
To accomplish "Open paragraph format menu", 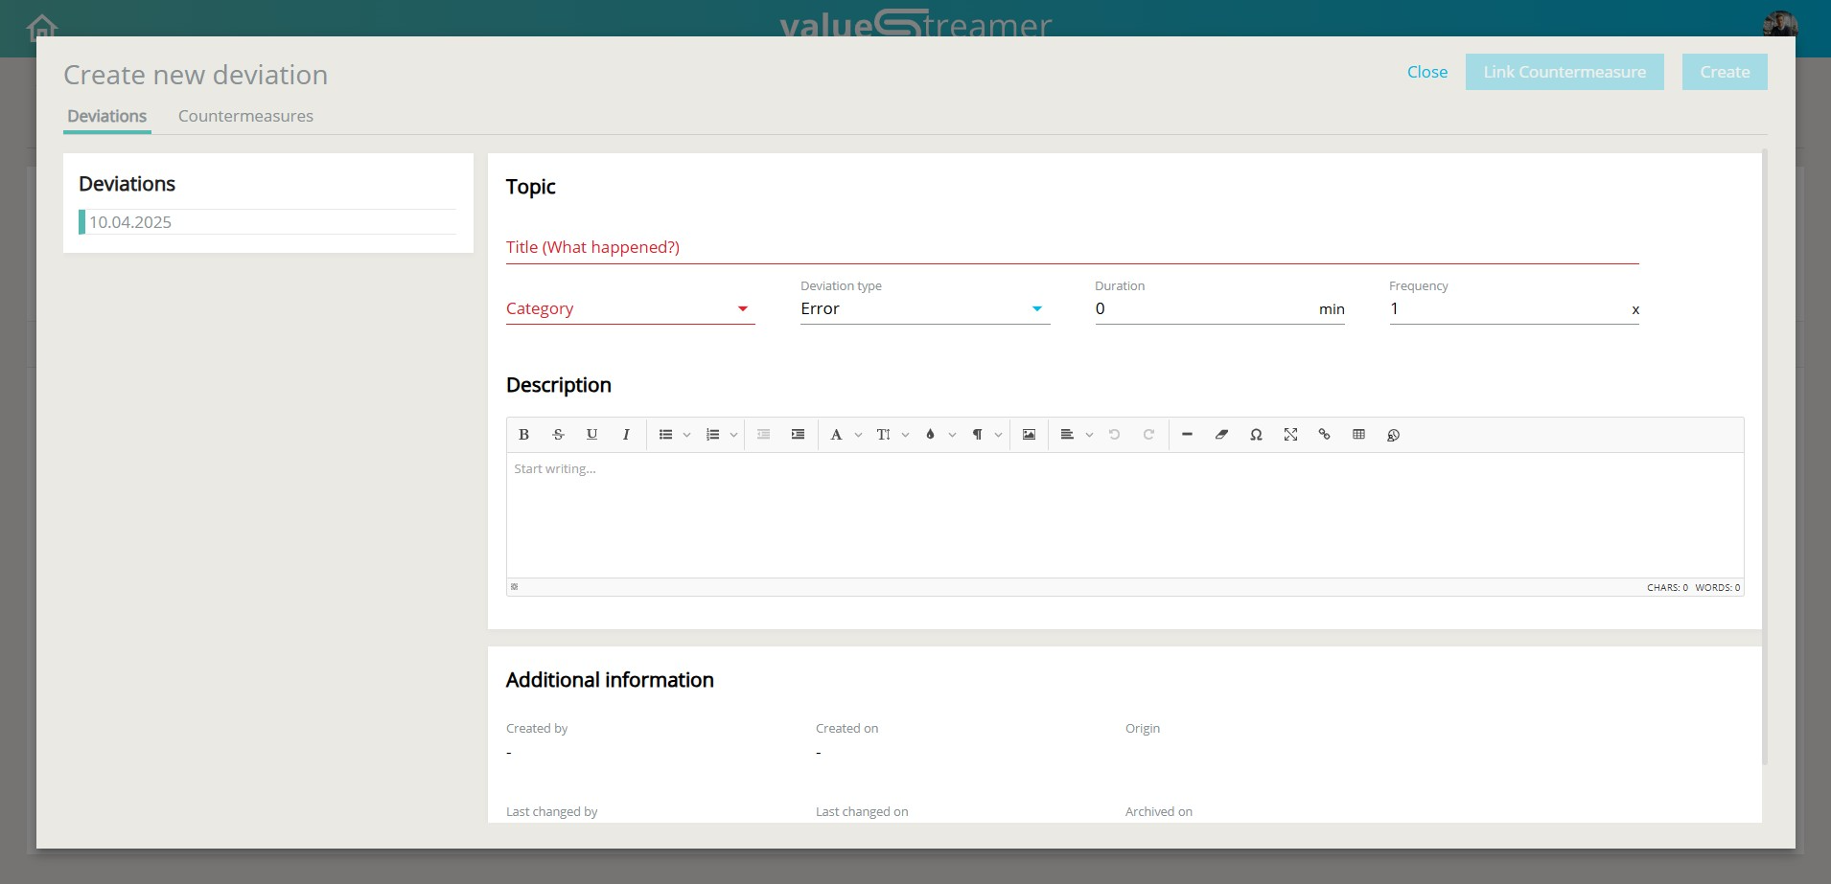I will pyautogui.click(x=977, y=435).
